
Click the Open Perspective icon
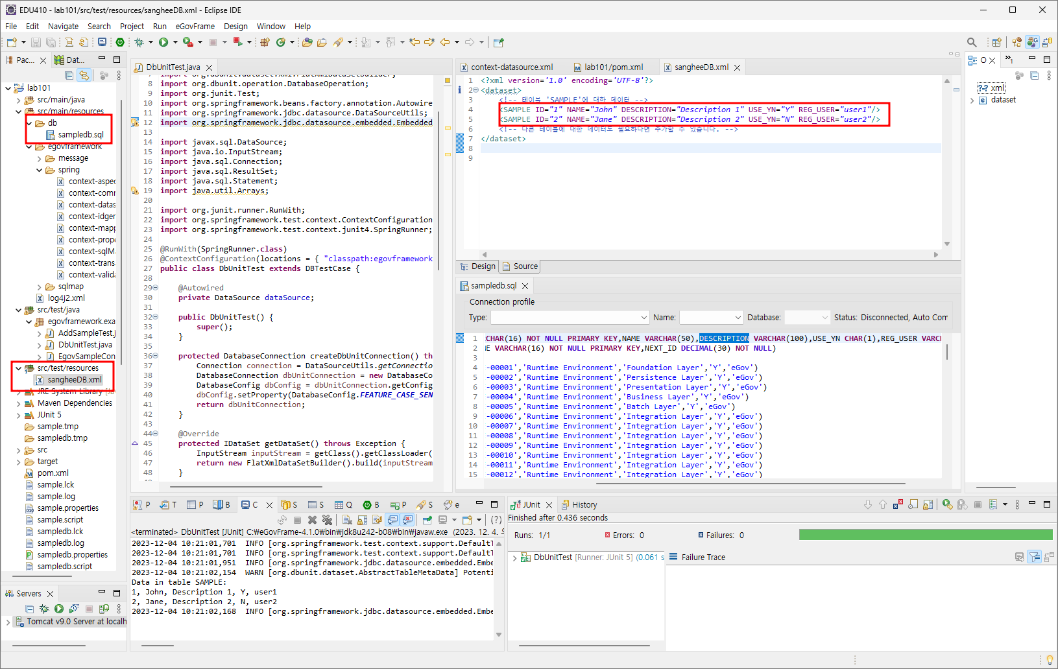[996, 42]
